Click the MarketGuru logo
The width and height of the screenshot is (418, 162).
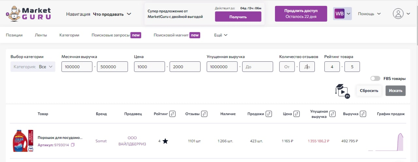(28, 14)
